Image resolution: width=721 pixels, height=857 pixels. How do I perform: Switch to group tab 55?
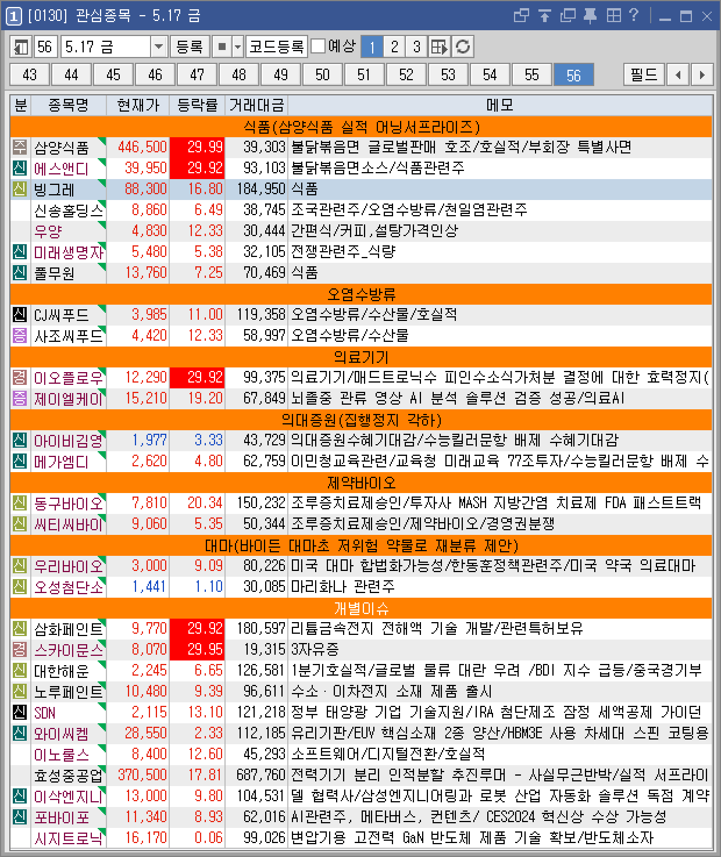[532, 74]
